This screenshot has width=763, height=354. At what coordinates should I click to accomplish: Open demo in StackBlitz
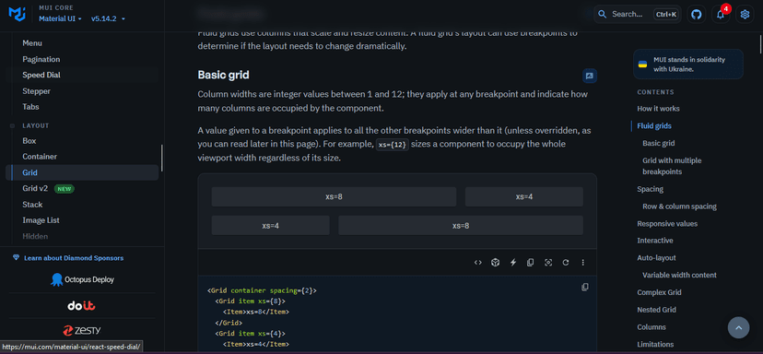tap(513, 263)
